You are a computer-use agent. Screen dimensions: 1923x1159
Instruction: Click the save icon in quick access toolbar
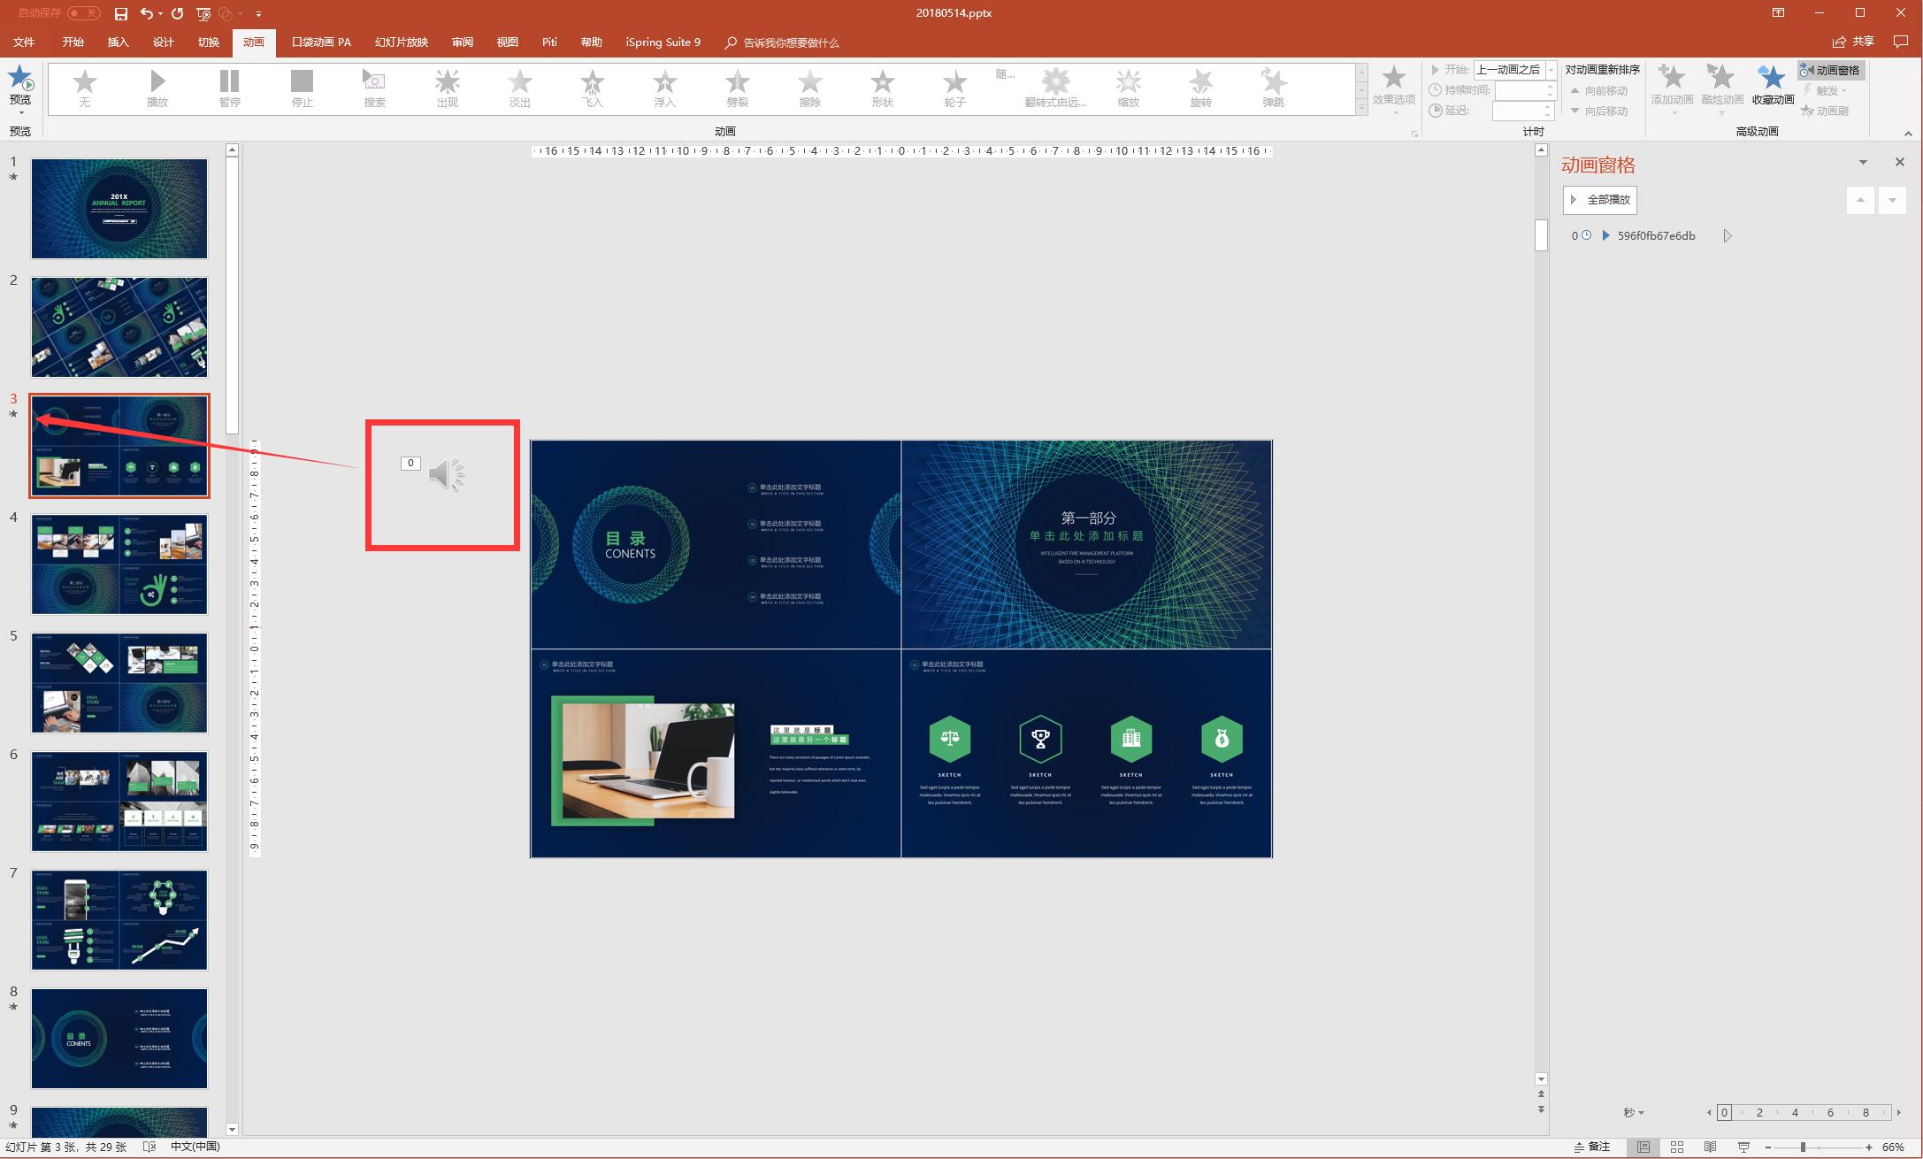coord(121,13)
